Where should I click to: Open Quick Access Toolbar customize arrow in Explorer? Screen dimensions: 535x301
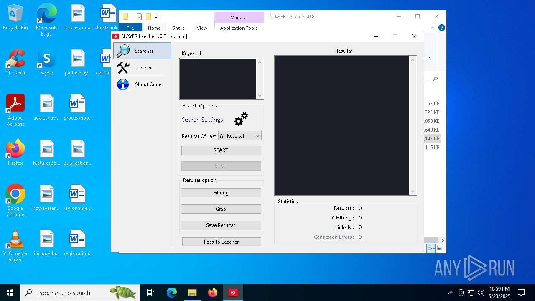pos(156,17)
